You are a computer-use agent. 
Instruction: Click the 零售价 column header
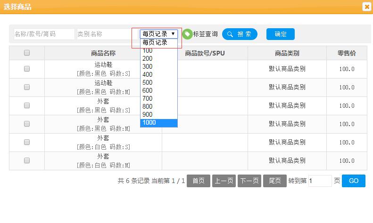tap(347, 53)
